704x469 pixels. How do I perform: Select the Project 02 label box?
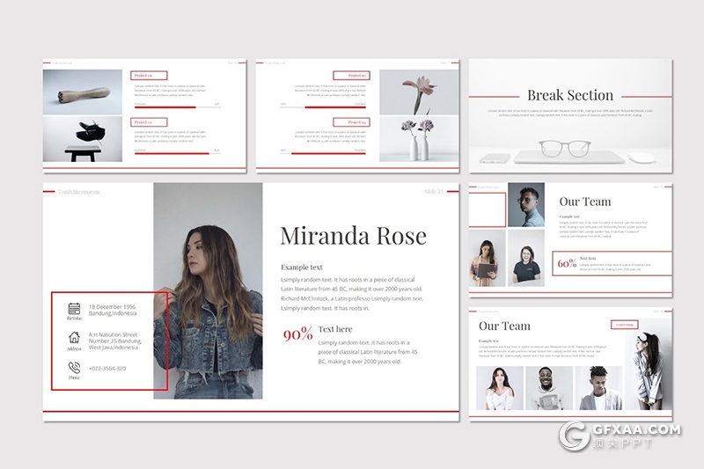click(x=149, y=121)
